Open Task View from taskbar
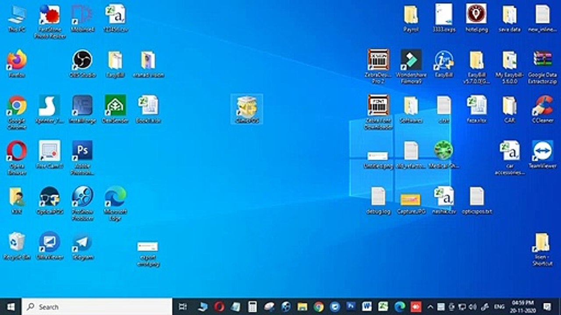Image resolution: width=561 pixels, height=315 pixels. tap(183, 307)
